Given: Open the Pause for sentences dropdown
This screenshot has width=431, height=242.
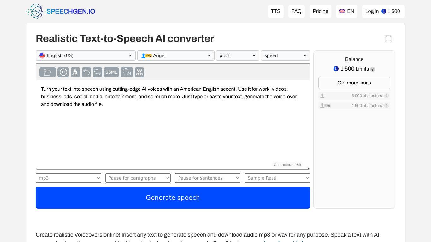Looking at the screenshot, I should pyautogui.click(x=208, y=178).
